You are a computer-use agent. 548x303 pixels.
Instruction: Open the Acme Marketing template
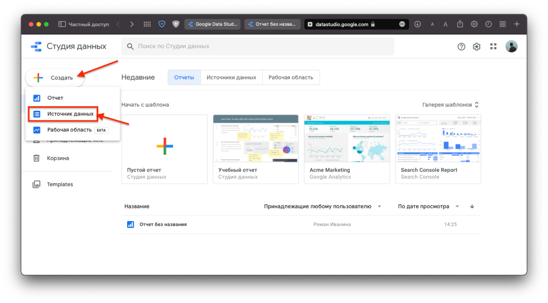coord(347,149)
